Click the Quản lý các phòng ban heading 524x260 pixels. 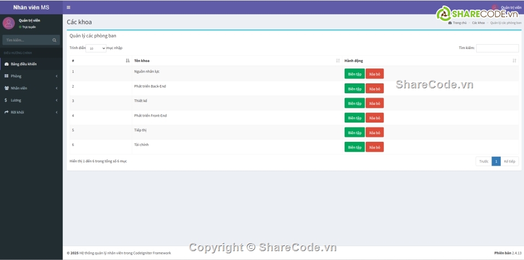(93, 36)
